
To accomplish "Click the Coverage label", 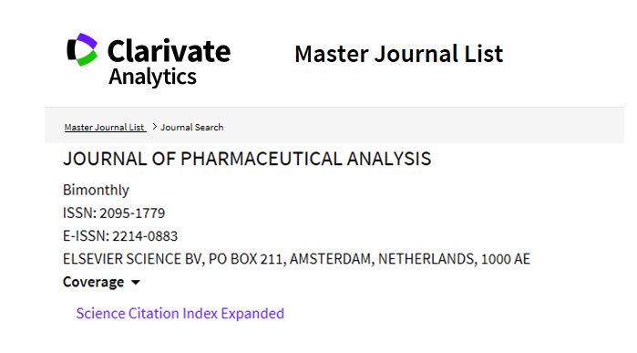I will pos(94,282).
